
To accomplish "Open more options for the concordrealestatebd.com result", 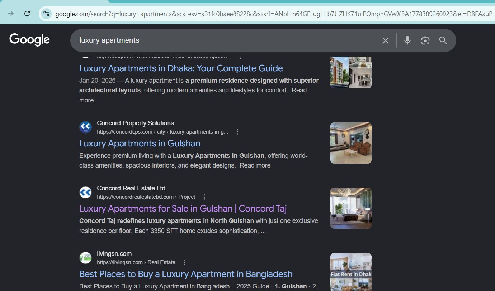I will pos(204,197).
